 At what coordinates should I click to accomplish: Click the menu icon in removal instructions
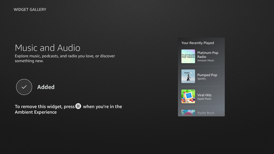click(x=78, y=106)
